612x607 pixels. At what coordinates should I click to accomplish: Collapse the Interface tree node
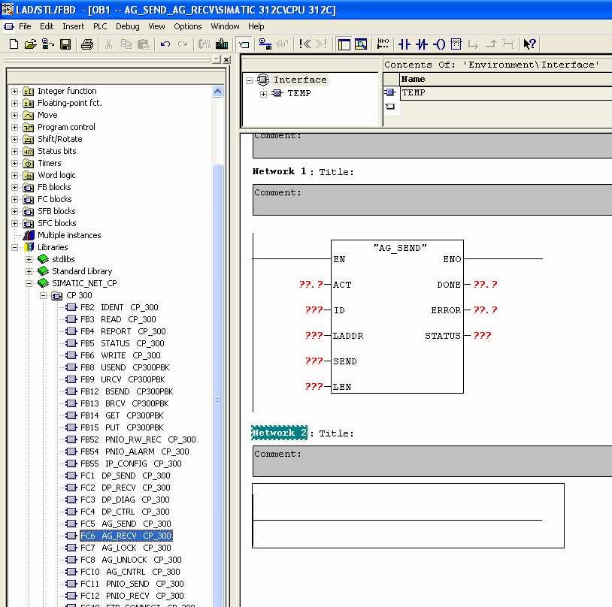pyautogui.click(x=250, y=80)
